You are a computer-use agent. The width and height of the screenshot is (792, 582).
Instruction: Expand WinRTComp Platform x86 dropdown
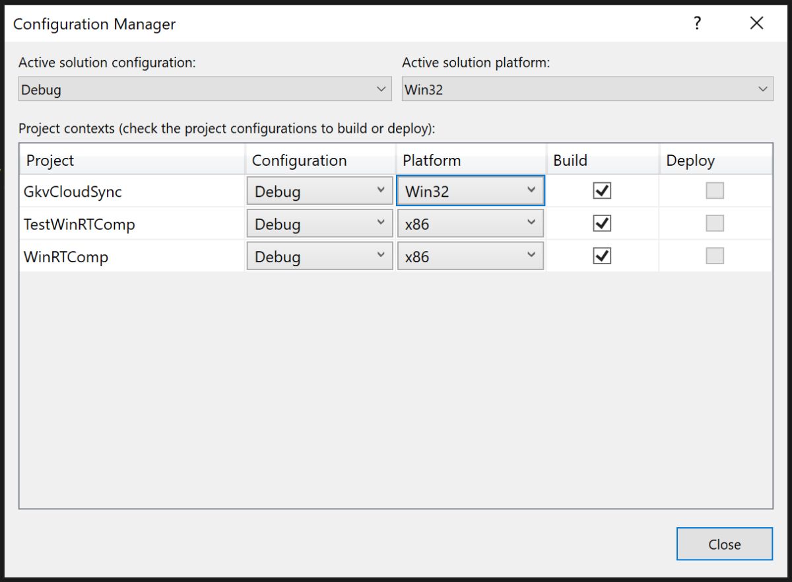coord(470,256)
